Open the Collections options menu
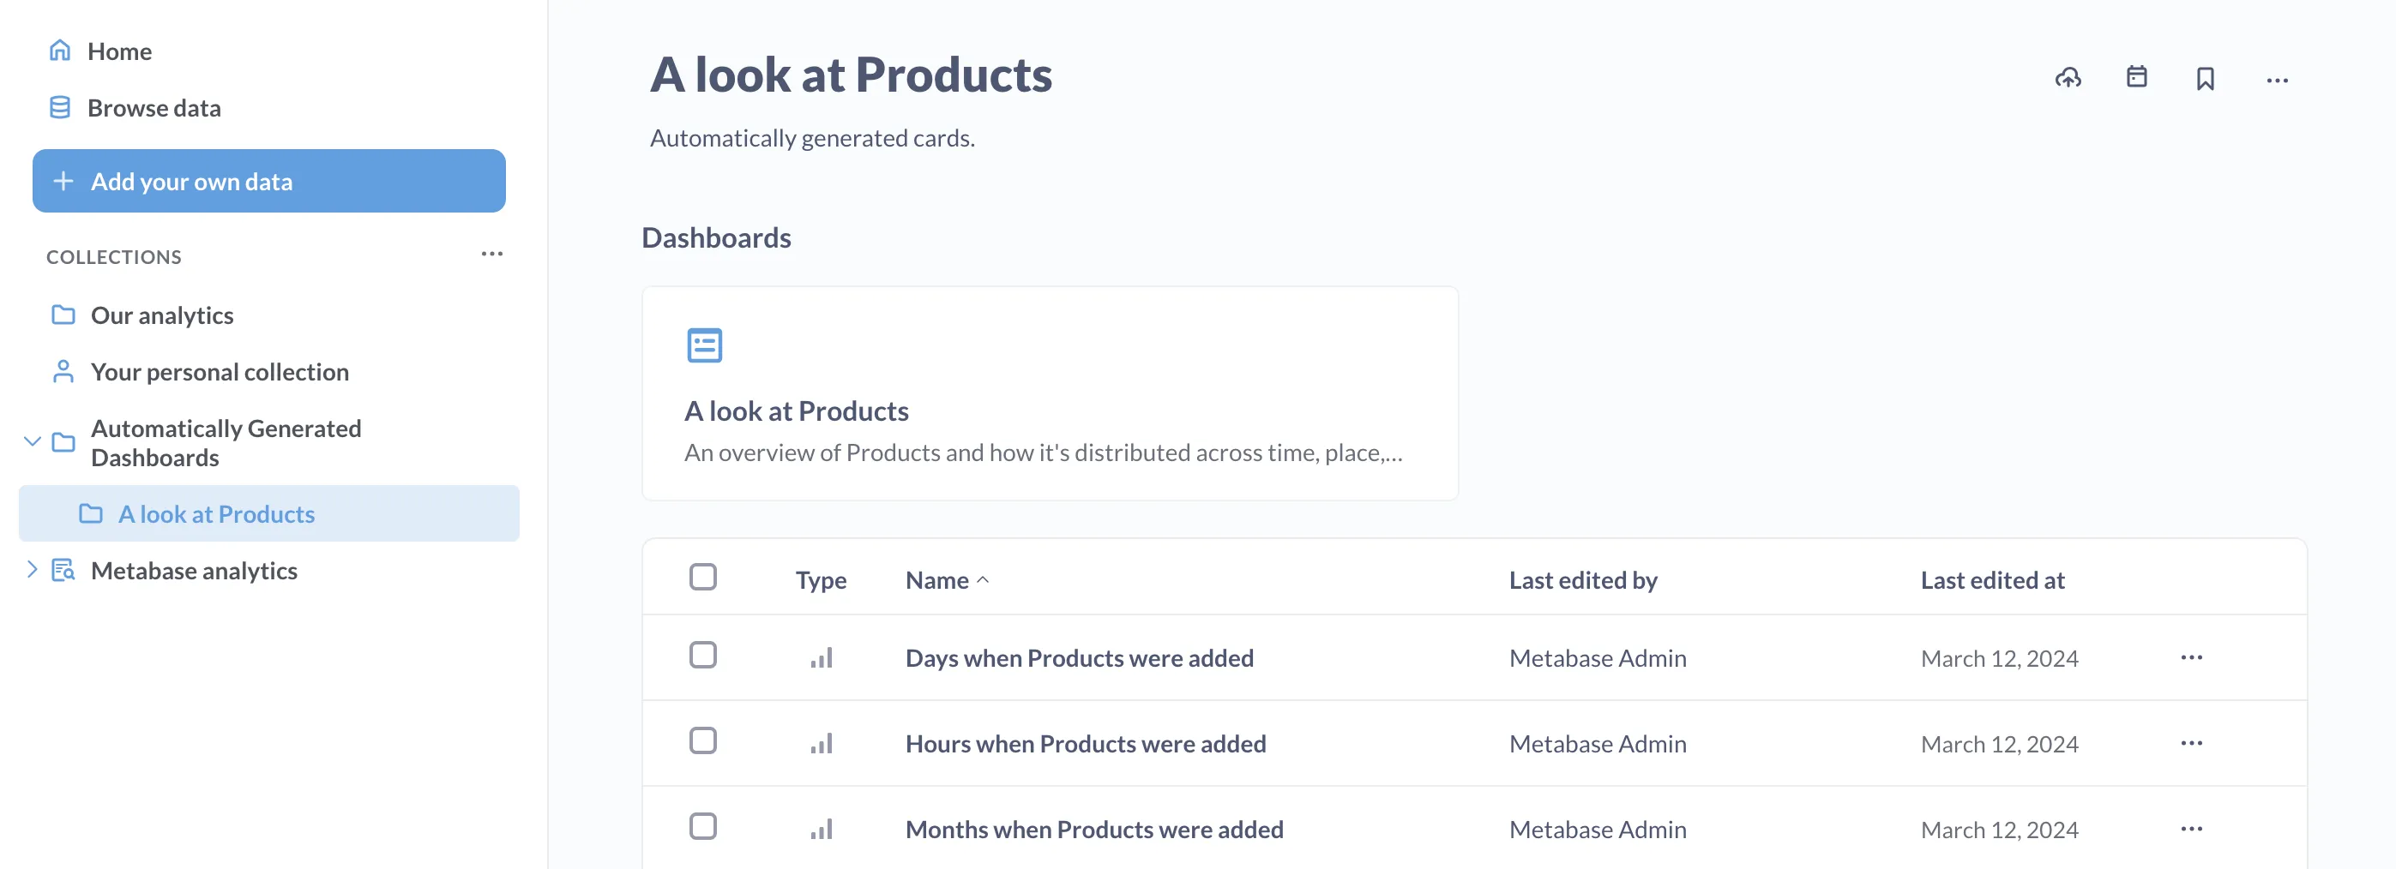This screenshot has width=2396, height=869. (492, 253)
